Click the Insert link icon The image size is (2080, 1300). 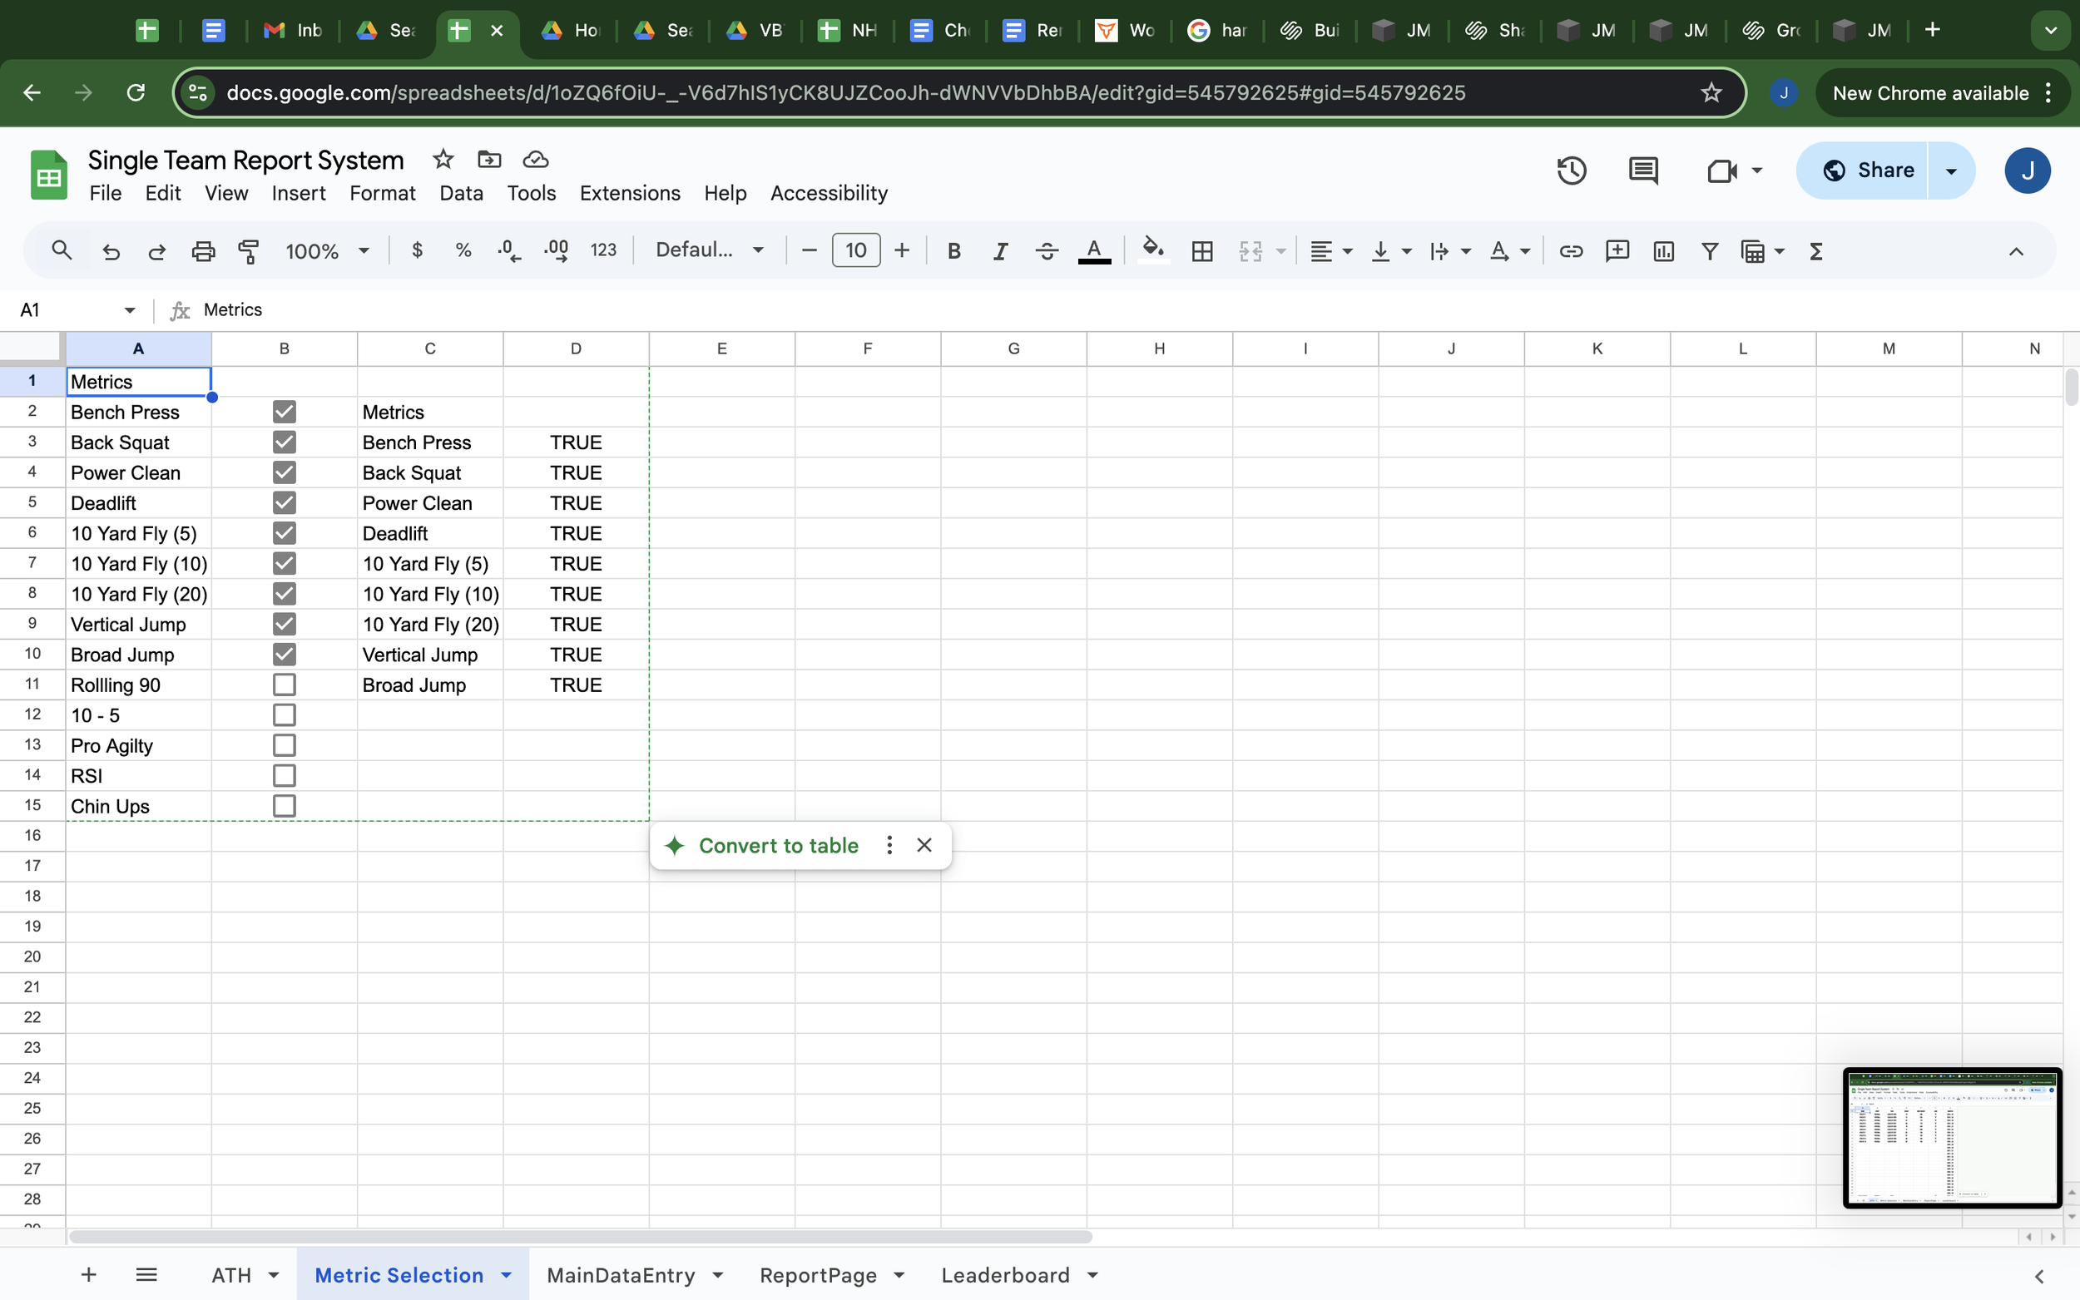point(1571,251)
